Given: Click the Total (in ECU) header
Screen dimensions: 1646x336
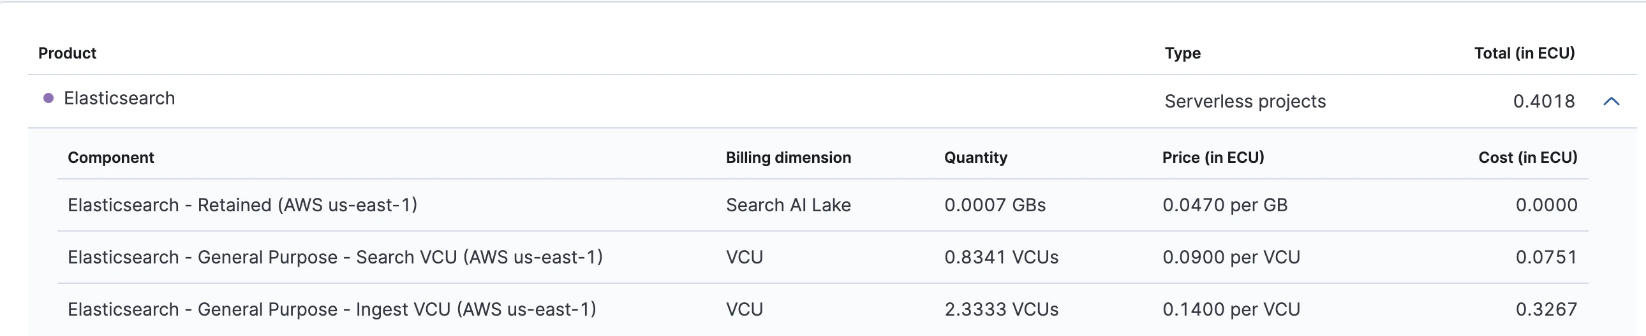Looking at the screenshot, I should point(1524,53).
